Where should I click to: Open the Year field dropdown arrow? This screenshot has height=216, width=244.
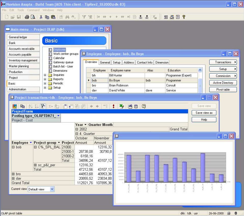tap(85, 125)
